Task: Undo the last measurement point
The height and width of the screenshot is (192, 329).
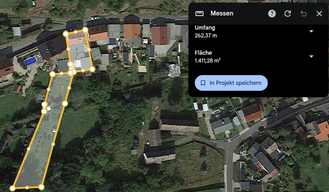Action: (303, 14)
